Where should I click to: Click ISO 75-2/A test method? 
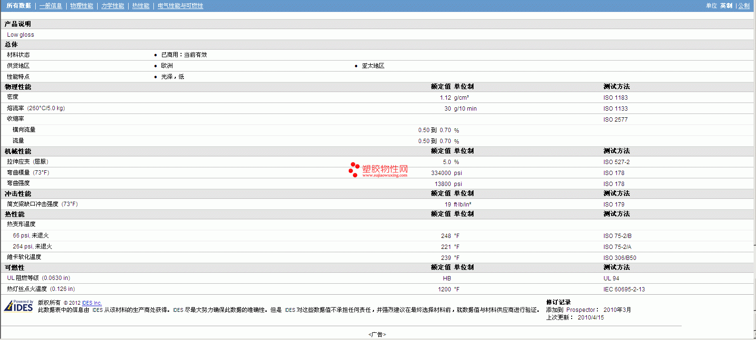tap(617, 247)
